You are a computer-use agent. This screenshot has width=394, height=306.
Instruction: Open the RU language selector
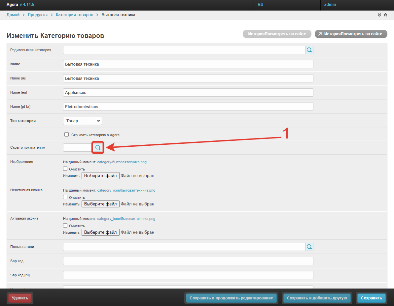(261, 5)
